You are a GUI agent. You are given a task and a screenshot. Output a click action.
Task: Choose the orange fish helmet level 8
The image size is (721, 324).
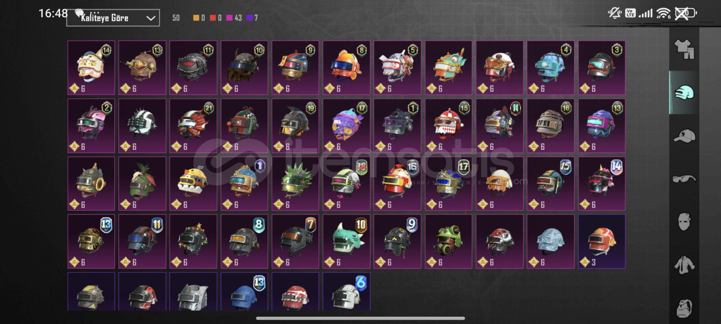pyautogui.click(x=347, y=68)
